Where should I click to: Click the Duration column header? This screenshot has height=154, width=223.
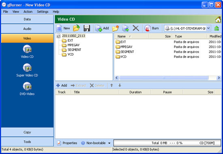(135, 92)
